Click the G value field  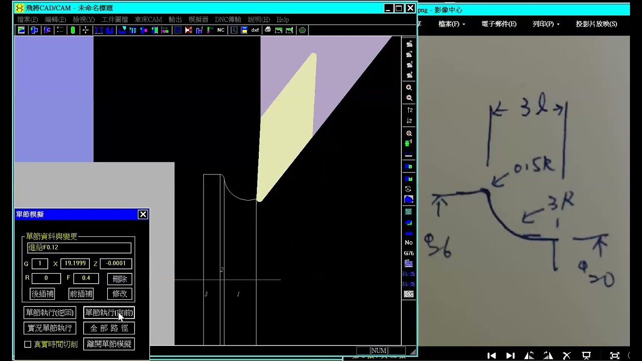(x=40, y=264)
